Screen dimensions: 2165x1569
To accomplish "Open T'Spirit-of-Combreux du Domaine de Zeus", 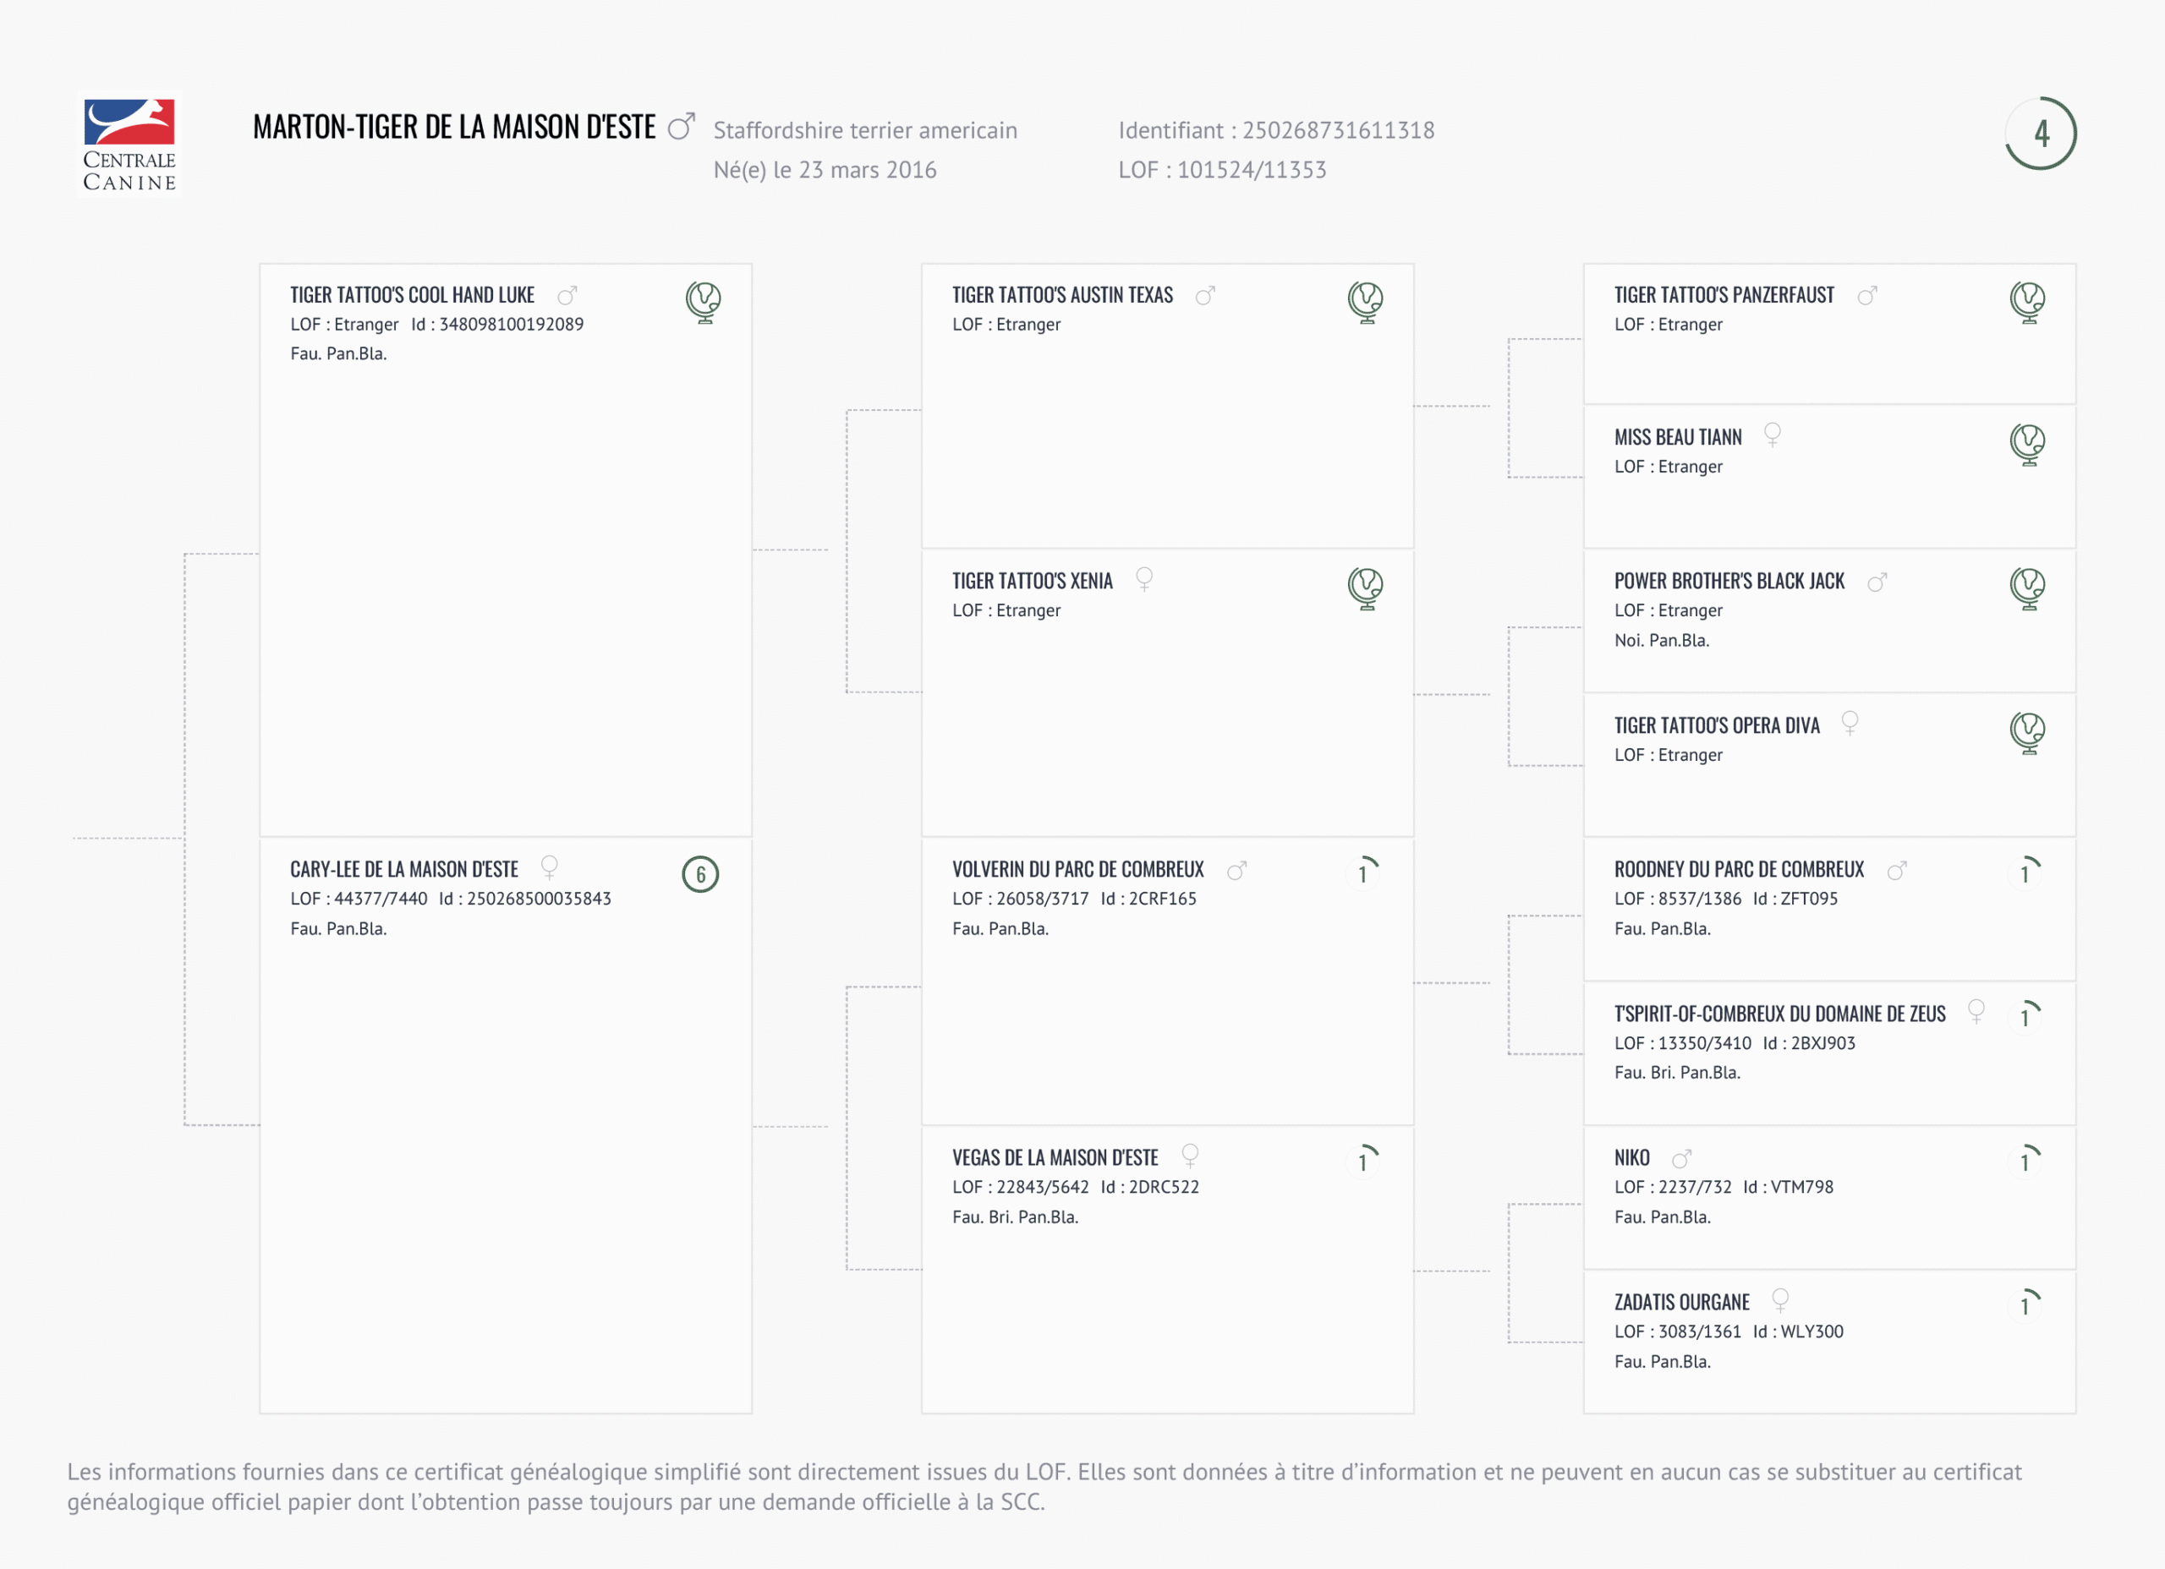I will point(1779,1014).
